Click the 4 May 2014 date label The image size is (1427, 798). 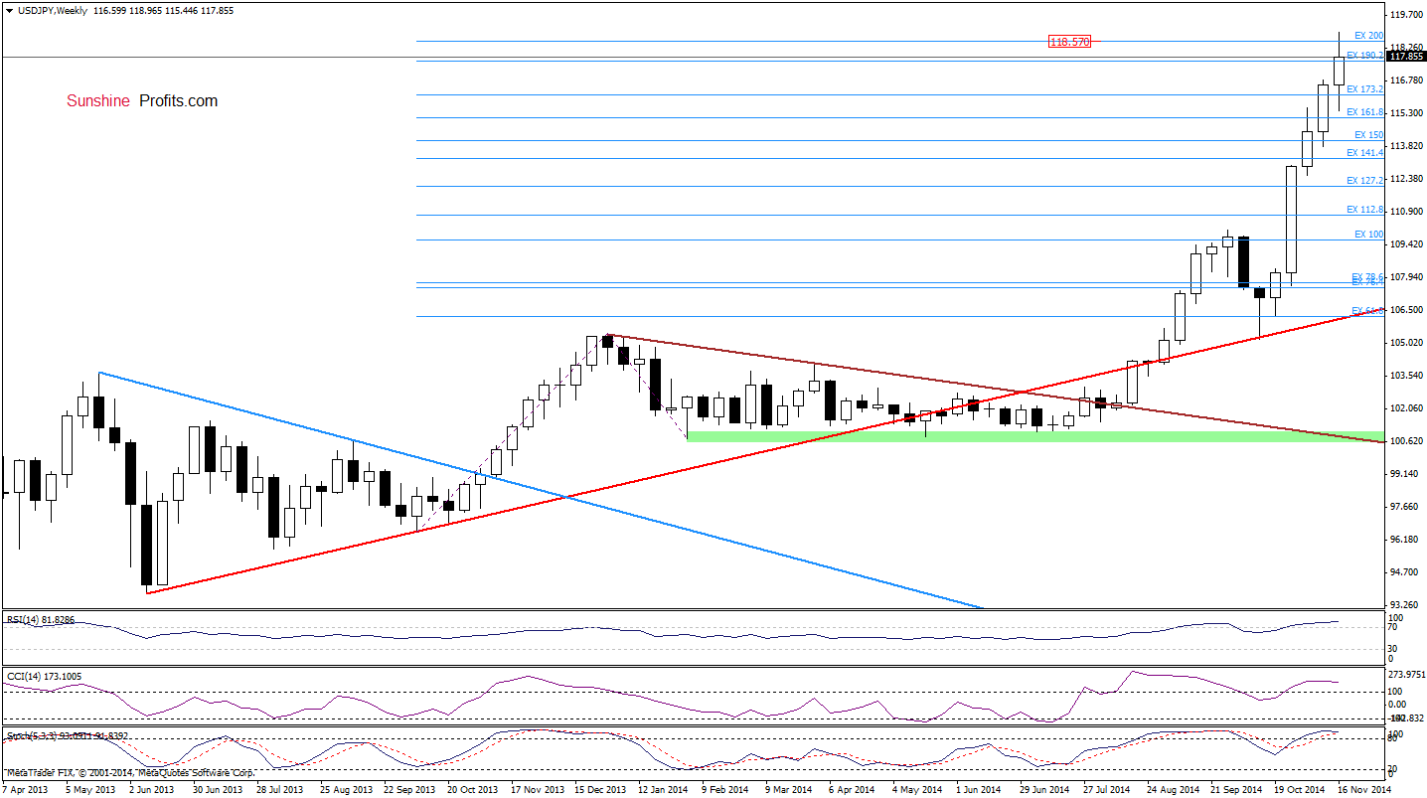917,791
